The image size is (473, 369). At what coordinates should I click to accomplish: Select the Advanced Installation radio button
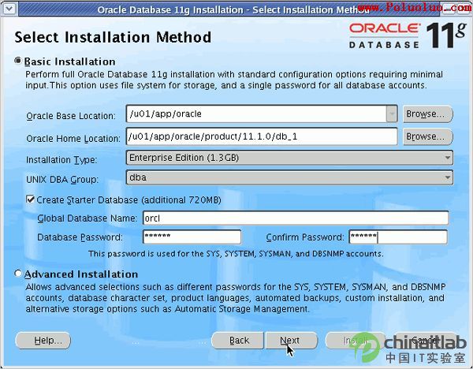click(18, 274)
